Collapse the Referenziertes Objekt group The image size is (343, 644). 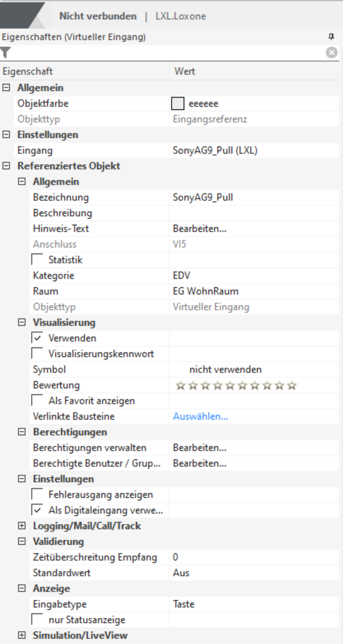point(7,166)
